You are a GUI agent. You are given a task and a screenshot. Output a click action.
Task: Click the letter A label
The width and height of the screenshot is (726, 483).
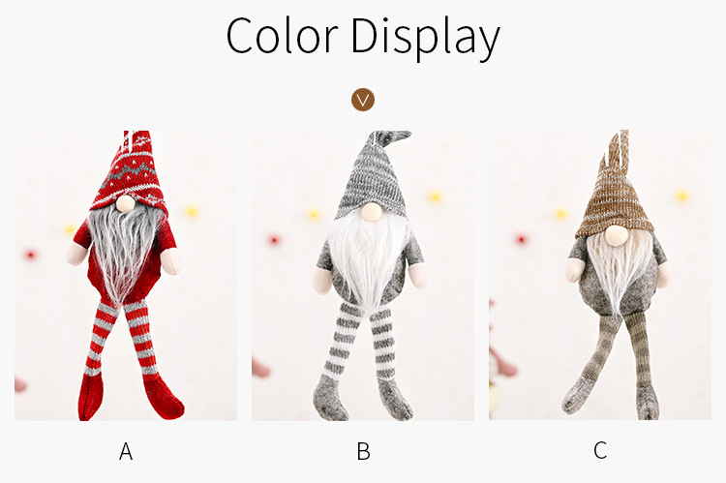(x=126, y=451)
